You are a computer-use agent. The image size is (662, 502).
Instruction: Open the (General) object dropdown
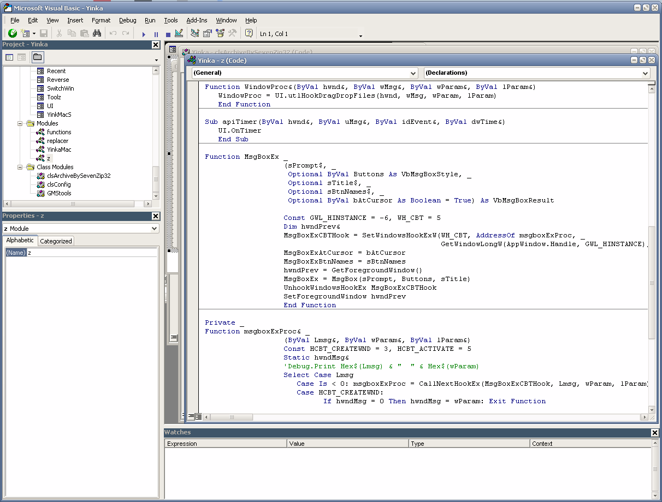coord(413,73)
